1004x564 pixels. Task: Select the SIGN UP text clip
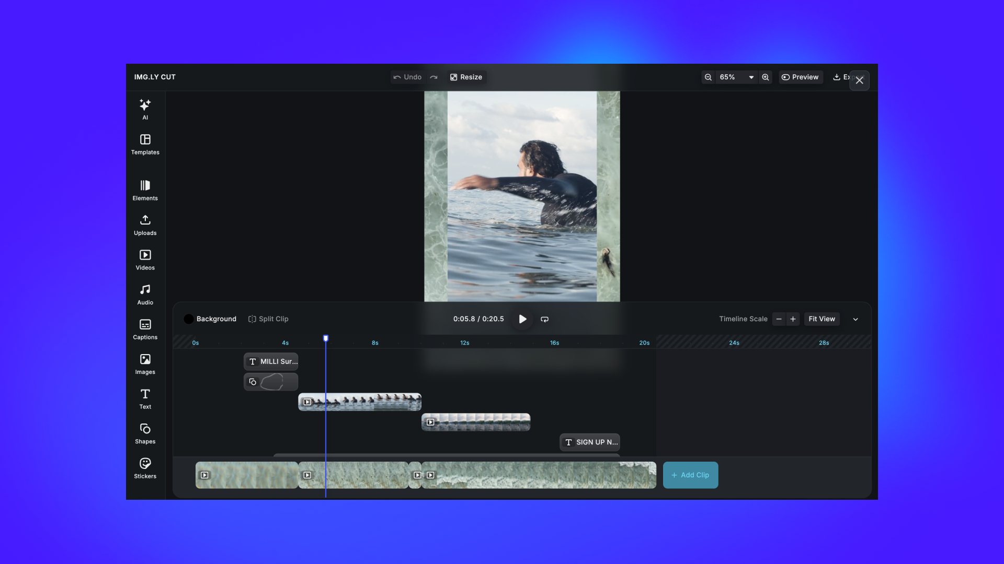coord(590,442)
